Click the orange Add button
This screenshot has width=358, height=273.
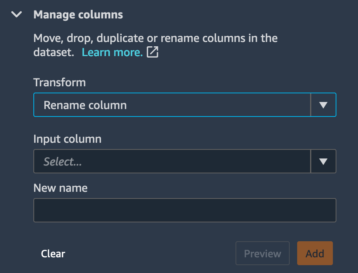[x=315, y=253]
